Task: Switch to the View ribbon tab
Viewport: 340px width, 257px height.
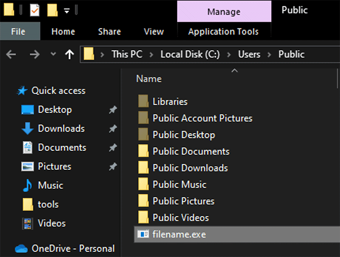Action: pos(154,32)
